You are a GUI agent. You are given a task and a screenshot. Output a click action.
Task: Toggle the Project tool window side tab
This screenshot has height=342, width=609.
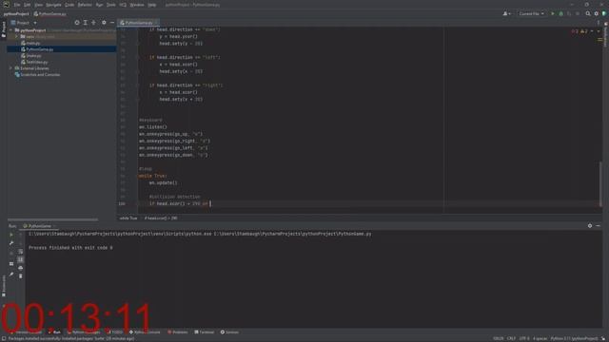coord(4,29)
